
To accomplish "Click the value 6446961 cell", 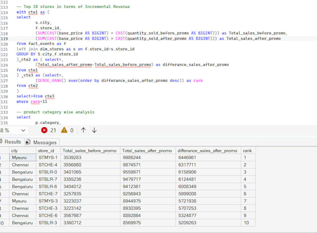I will [208, 158].
